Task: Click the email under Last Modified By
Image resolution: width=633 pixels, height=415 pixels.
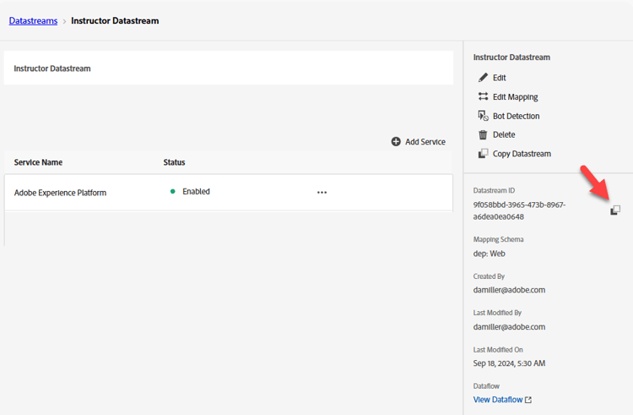Action: [x=509, y=327]
